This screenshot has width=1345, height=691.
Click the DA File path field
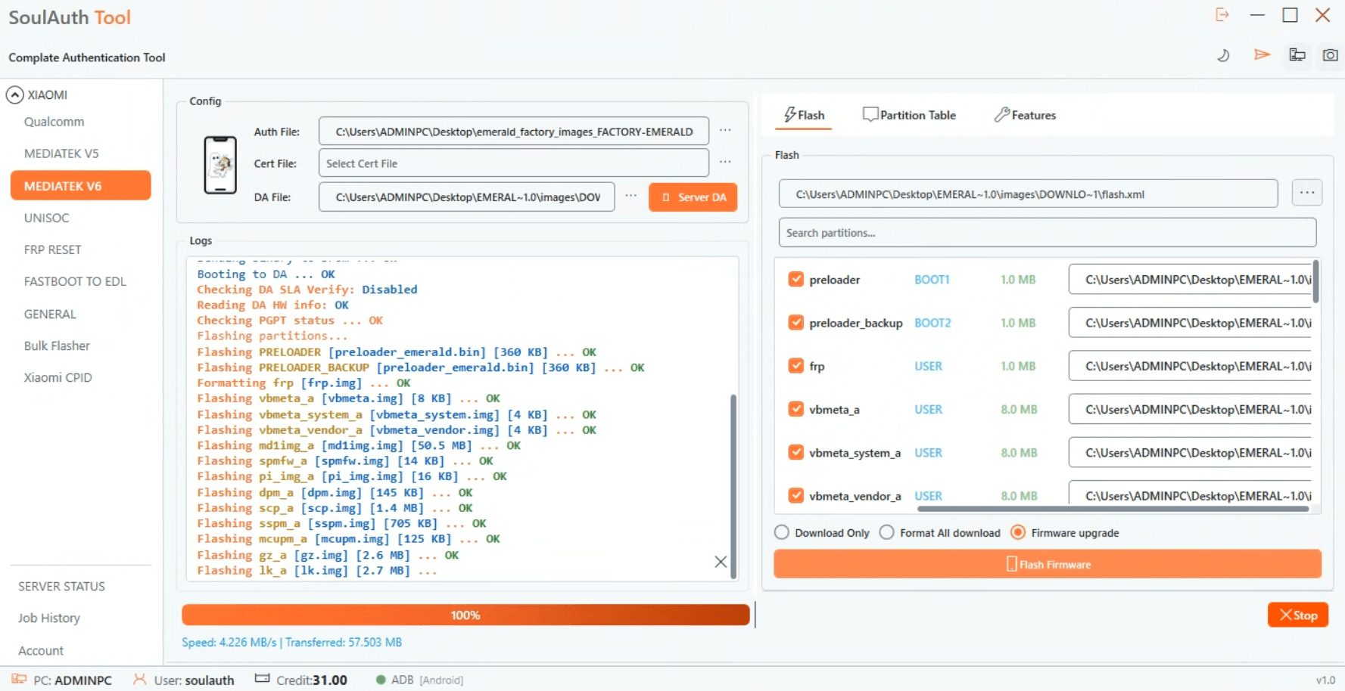(x=466, y=197)
